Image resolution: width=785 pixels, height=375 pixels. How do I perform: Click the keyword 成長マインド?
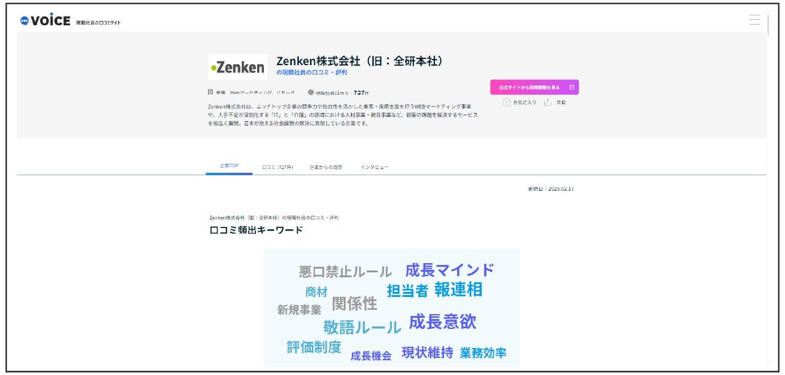tap(450, 270)
